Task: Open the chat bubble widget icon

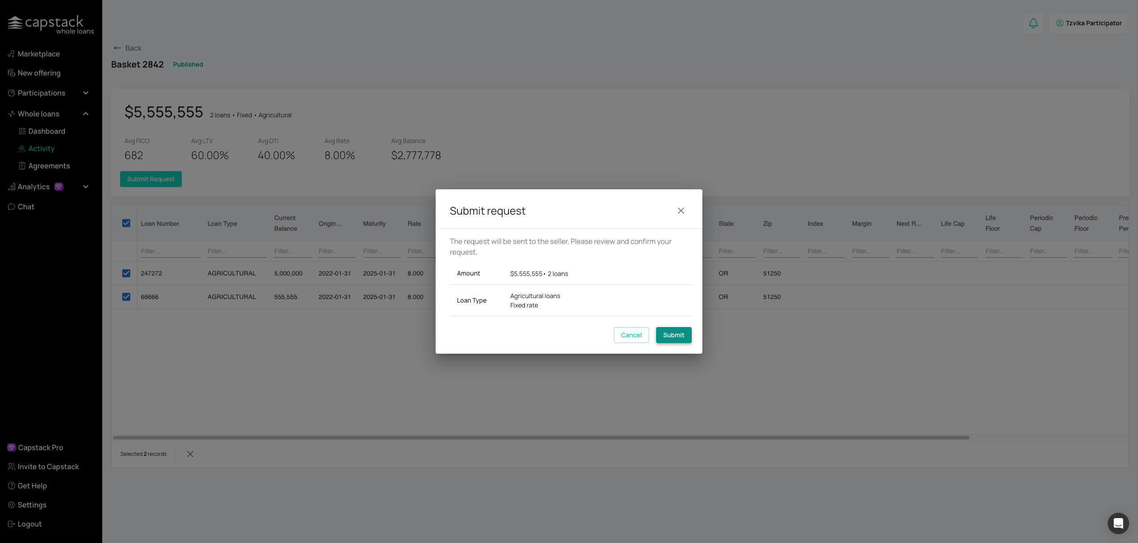Action: coord(1118,523)
